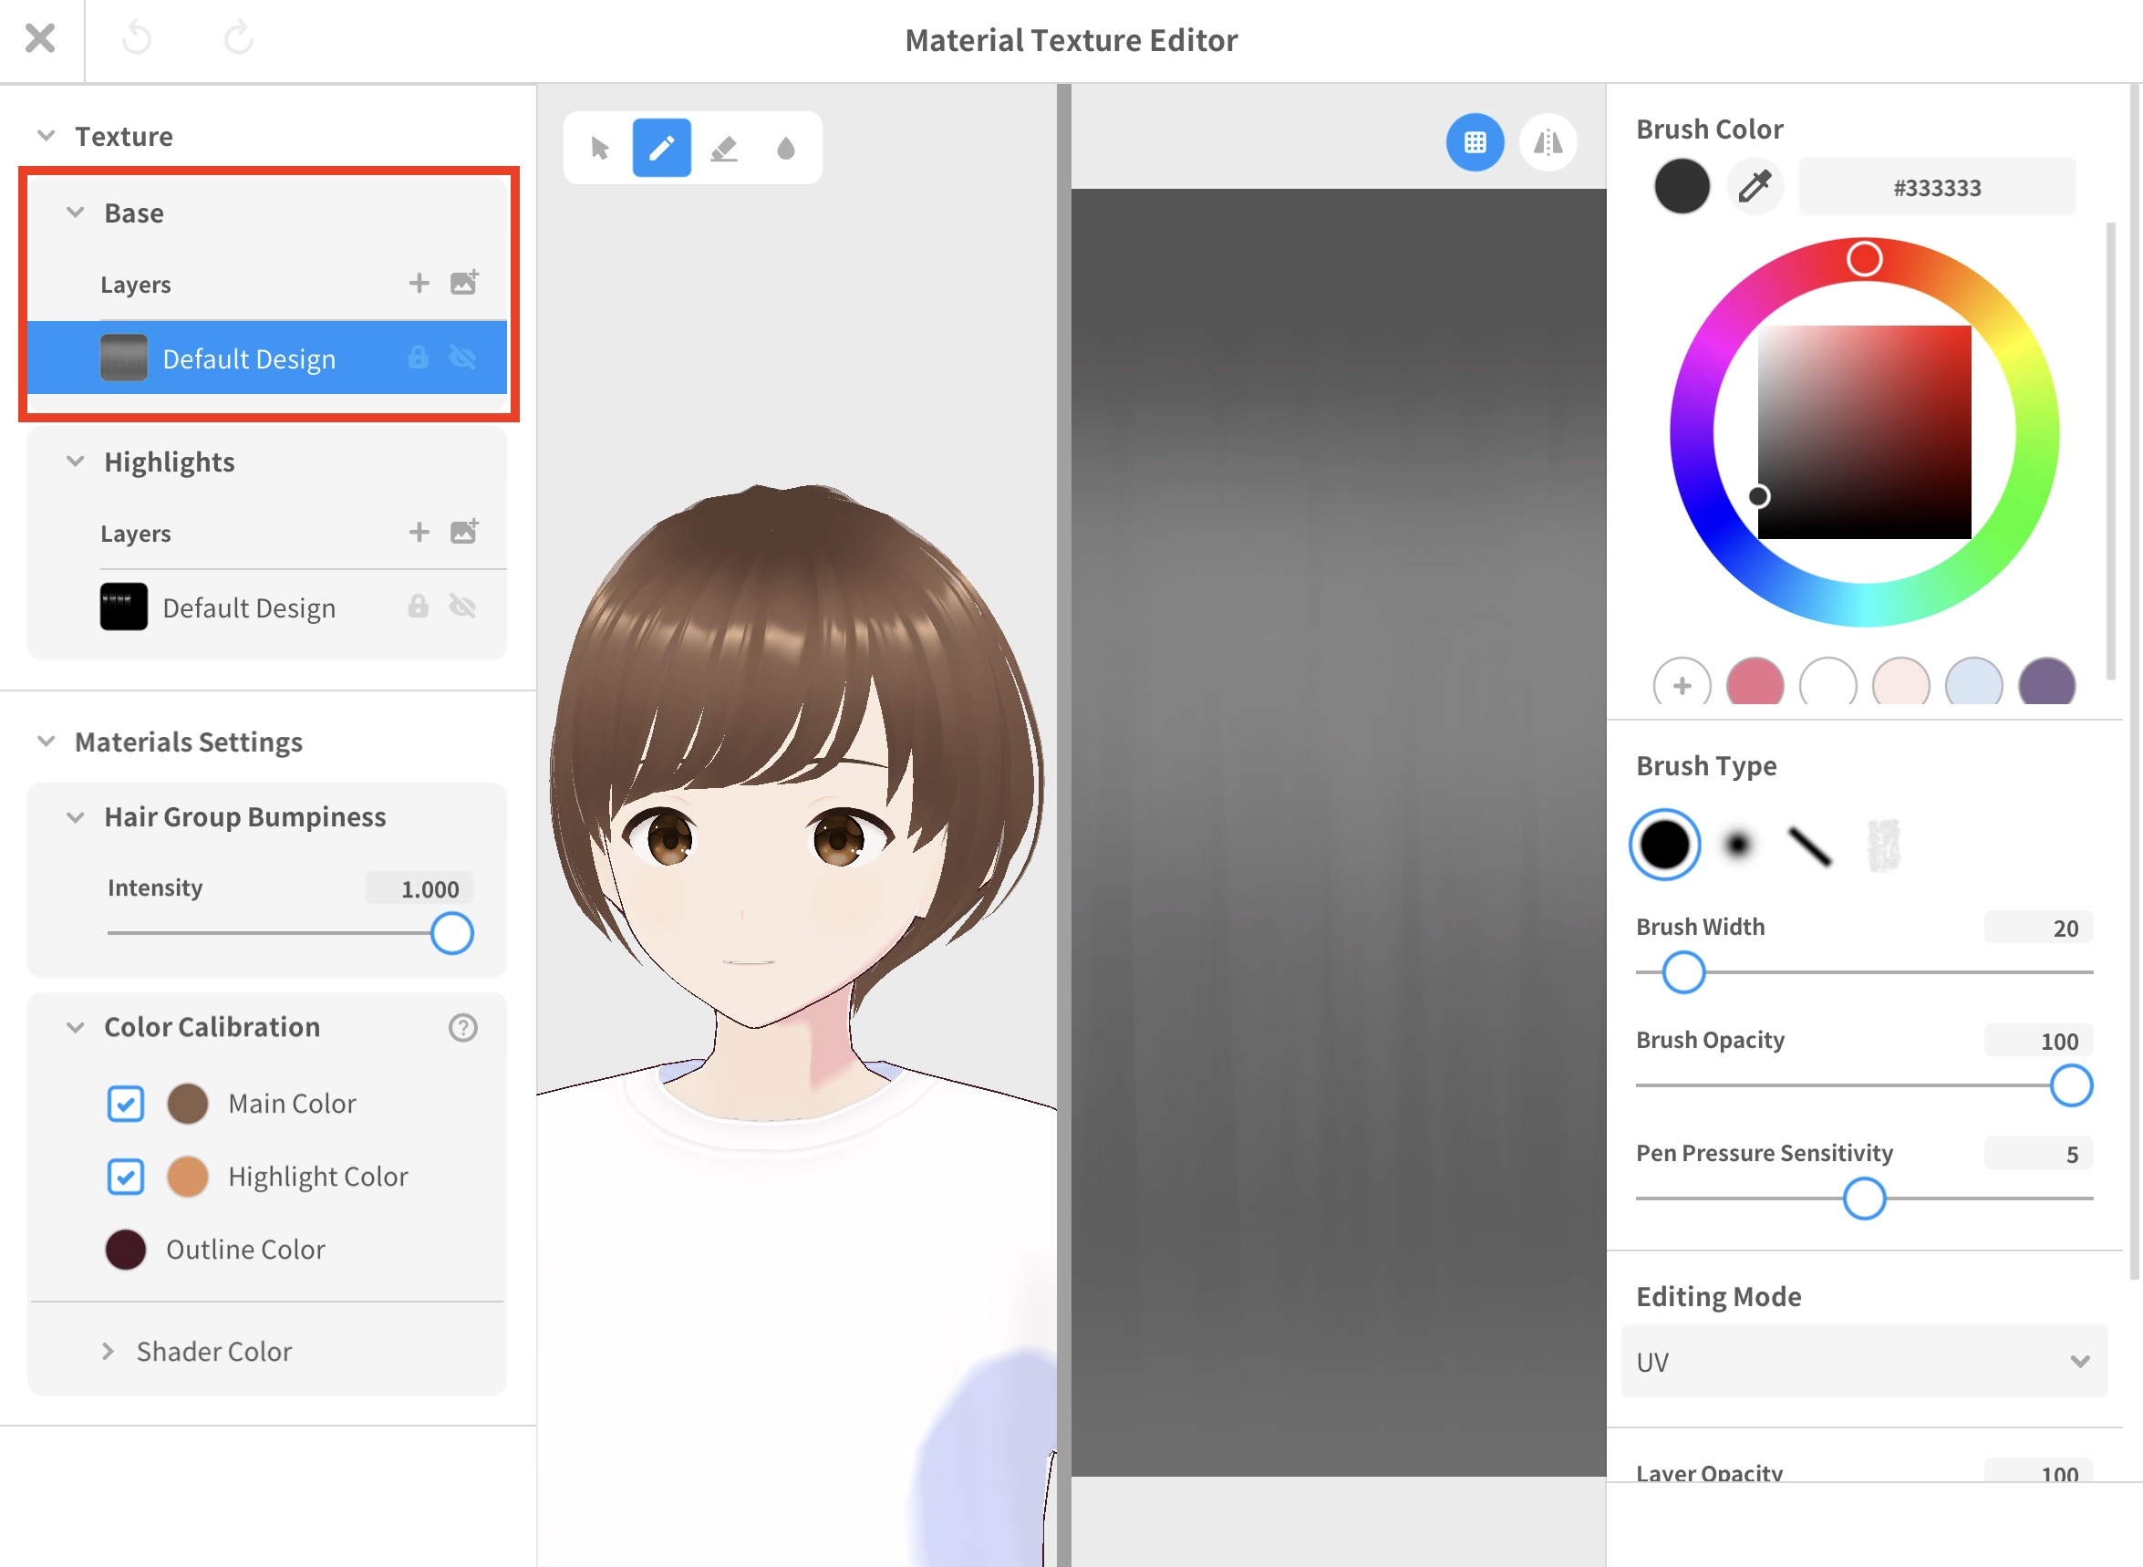This screenshot has width=2143, height=1567.
Task: Click the Brush Opacity value field
Action: 2039,1041
